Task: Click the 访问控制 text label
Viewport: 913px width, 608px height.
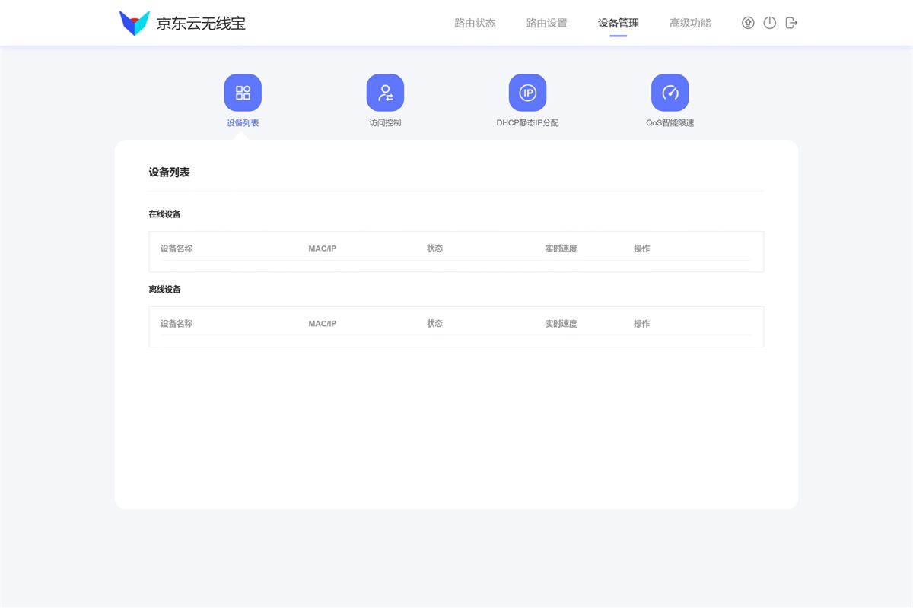Action: pyautogui.click(x=385, y=122)
